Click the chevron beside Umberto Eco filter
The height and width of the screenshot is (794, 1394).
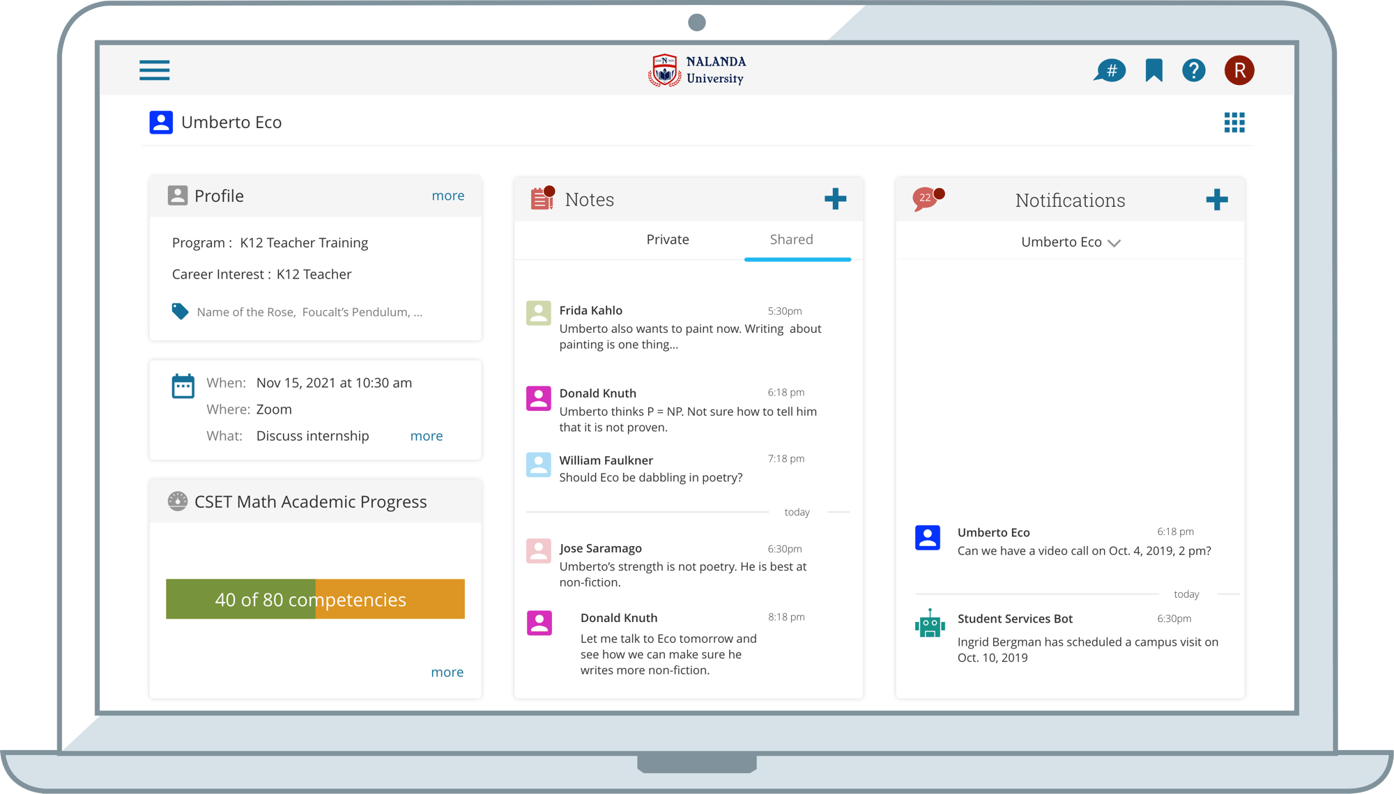tap(1114, 243)
